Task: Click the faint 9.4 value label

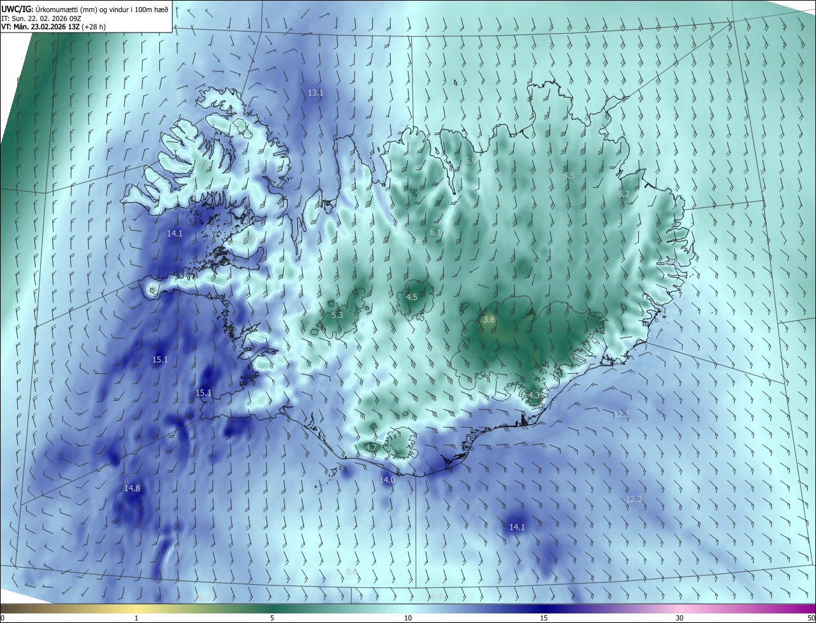Action: coord(436,597)
